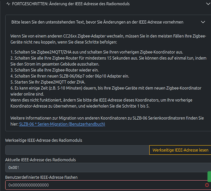
Task: Click 'Werkseitige IEEE-Adresse lesen' button
Action: click(180, 150)
